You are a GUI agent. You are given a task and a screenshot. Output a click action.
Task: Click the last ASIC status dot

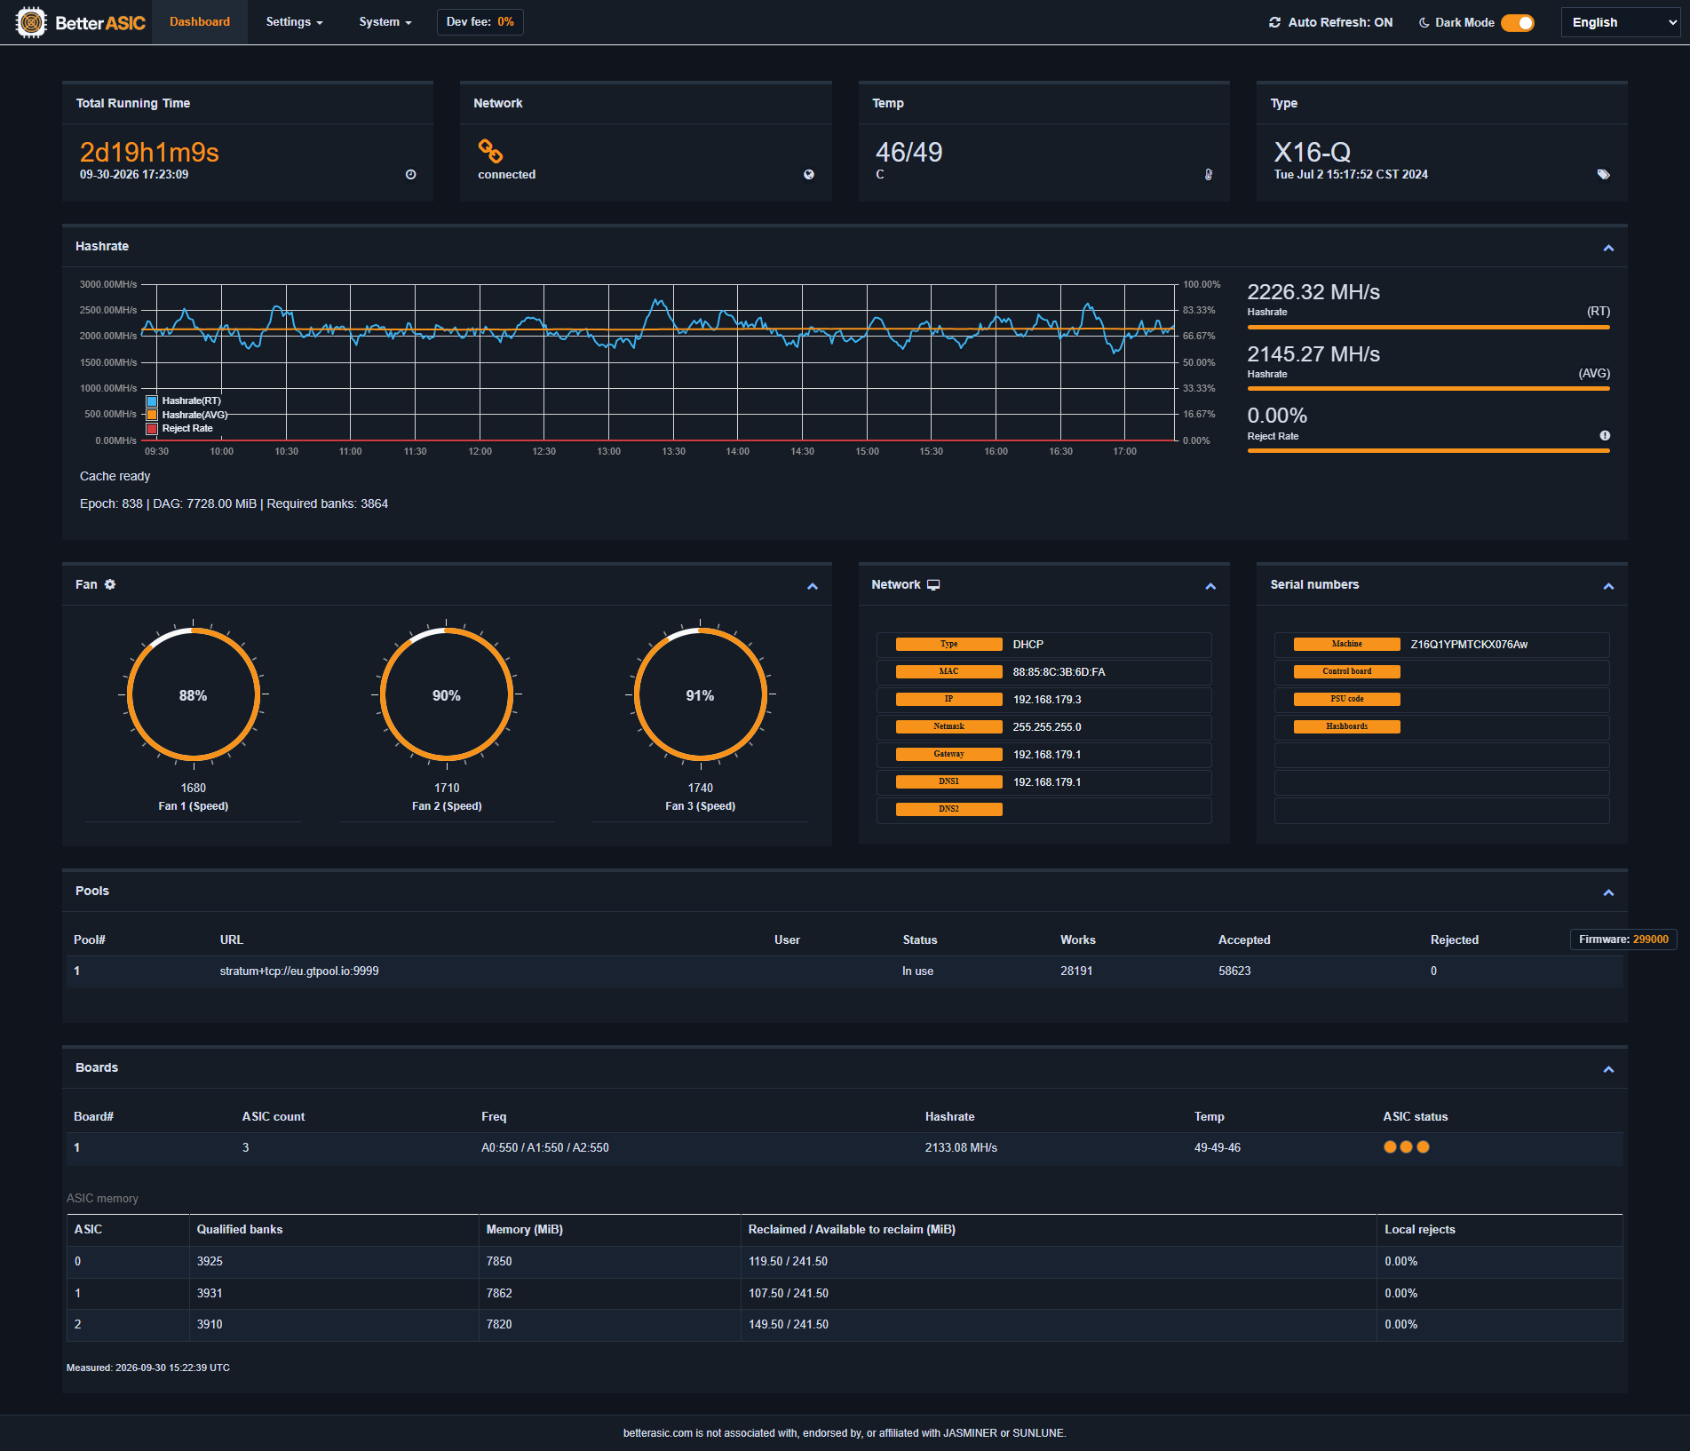[1423, 1147]
